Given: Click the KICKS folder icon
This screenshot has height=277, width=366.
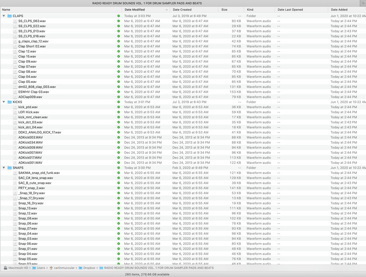Looking at the screenshot, I should tap(9, 102).
